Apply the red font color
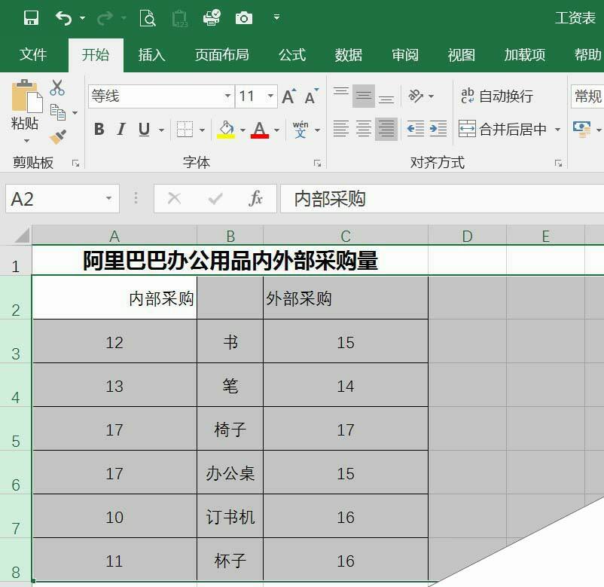The width and height of the screenshot is (604, 587). coord(260,129)
